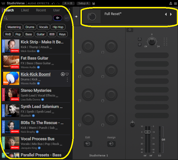Image resolution: width=178 pixels, height=160 pixels.
Task: Toggle the AI audio scan search button
Action: click(58, 18)
